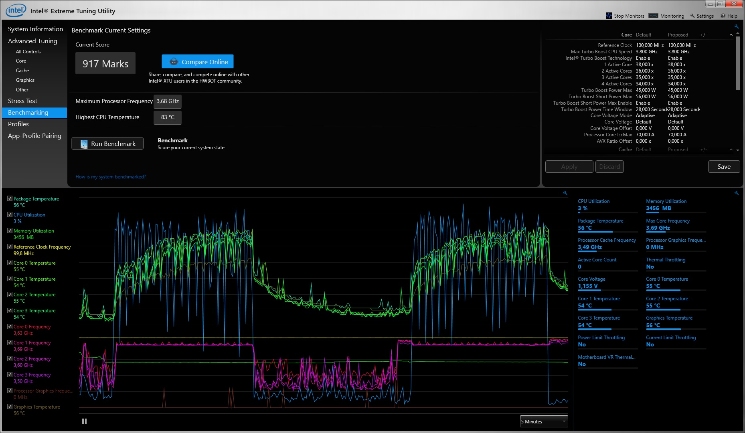Viewport: 745px width, 433px height.
Task: Open Advanced Tuning section
Action: coord(32,41)
